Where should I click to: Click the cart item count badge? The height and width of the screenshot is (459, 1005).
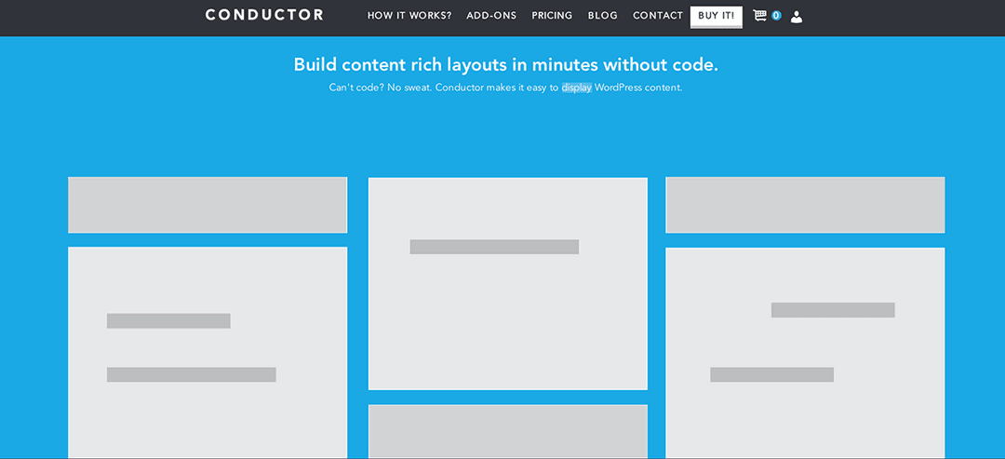[776, 16]
